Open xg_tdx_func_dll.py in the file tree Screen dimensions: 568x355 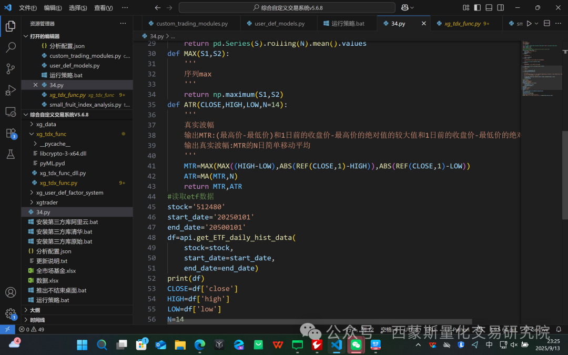(x=77, y=173)
